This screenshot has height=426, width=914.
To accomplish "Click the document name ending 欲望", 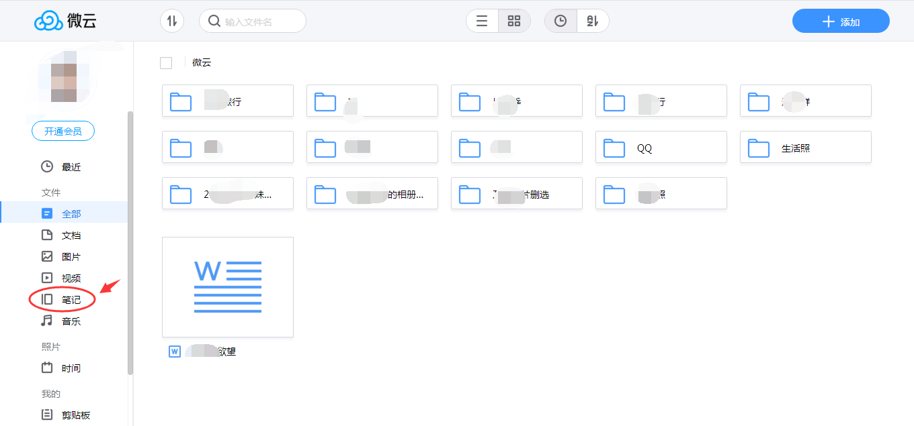I will tap(211, 351).
